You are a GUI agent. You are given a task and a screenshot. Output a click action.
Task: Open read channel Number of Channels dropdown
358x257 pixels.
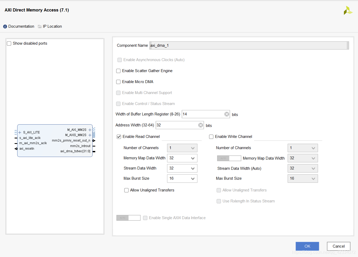click(182, 148)
